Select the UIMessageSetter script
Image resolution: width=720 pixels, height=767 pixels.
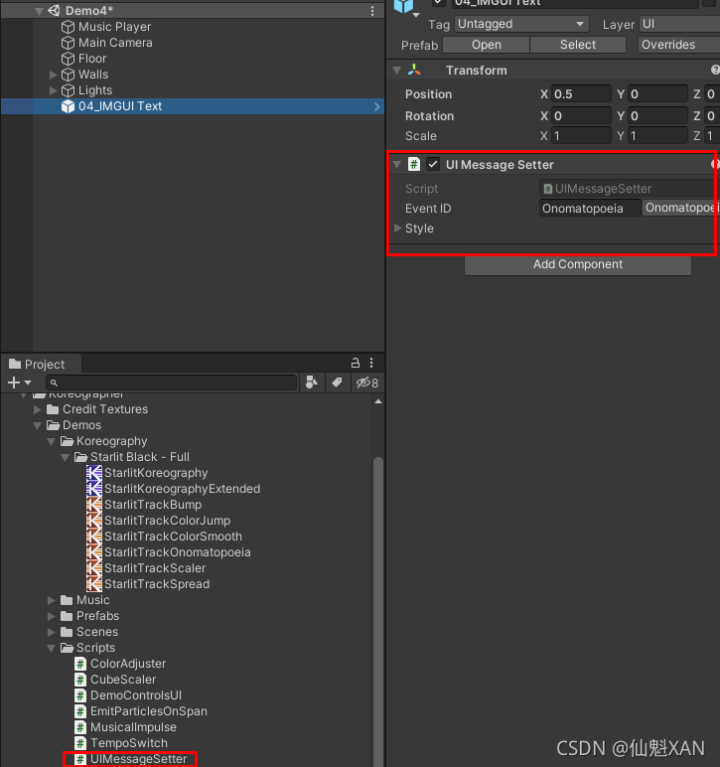pyautogui.click(x=138, y=759)
